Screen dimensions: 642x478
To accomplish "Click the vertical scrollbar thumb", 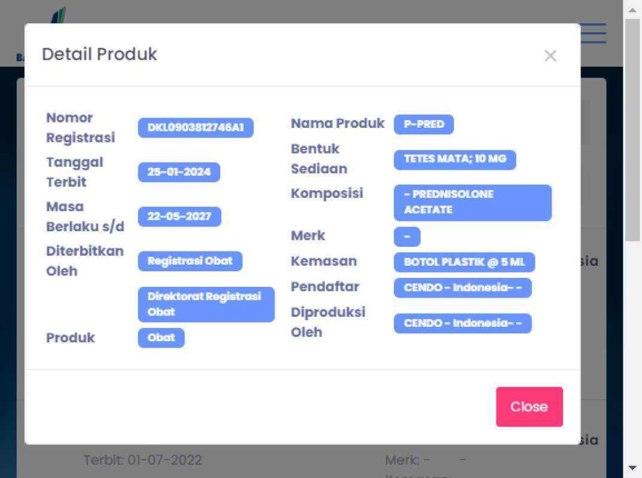I will click(x=632, y=128).
